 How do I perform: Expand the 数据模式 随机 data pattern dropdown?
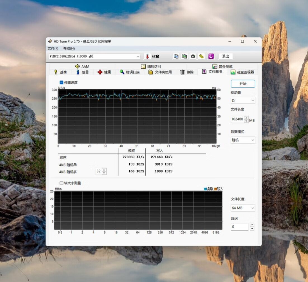(x=243, y=140)
